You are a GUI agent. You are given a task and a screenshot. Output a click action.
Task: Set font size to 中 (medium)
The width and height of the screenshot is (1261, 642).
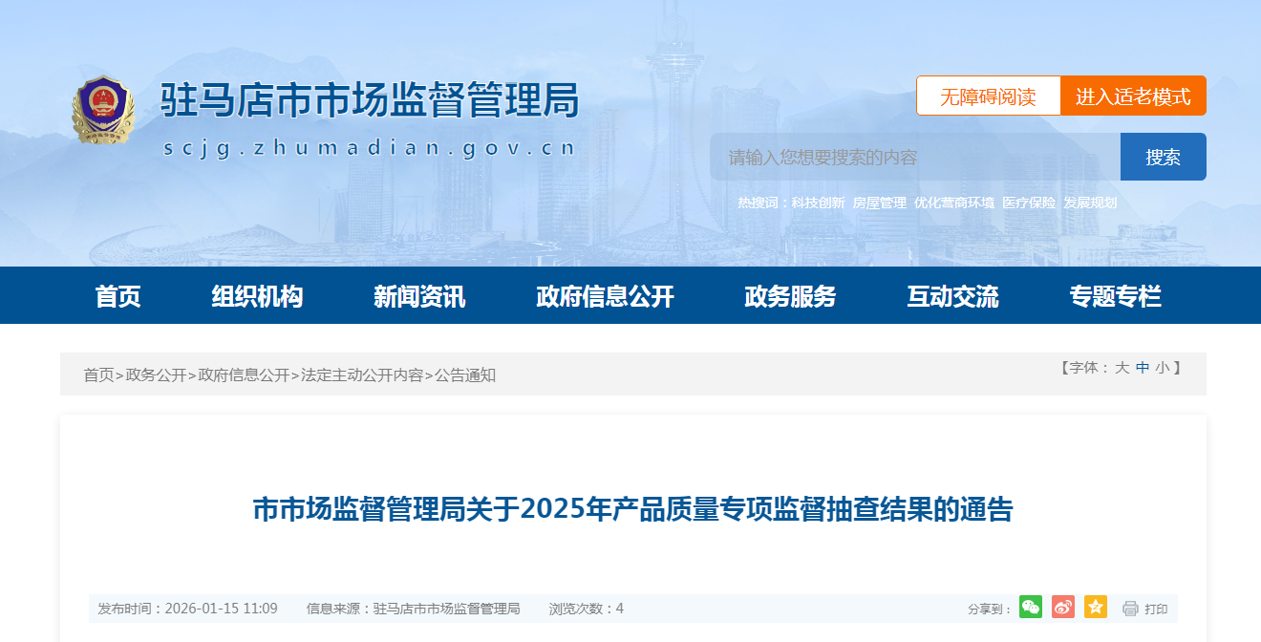(x=1142, y=368)
